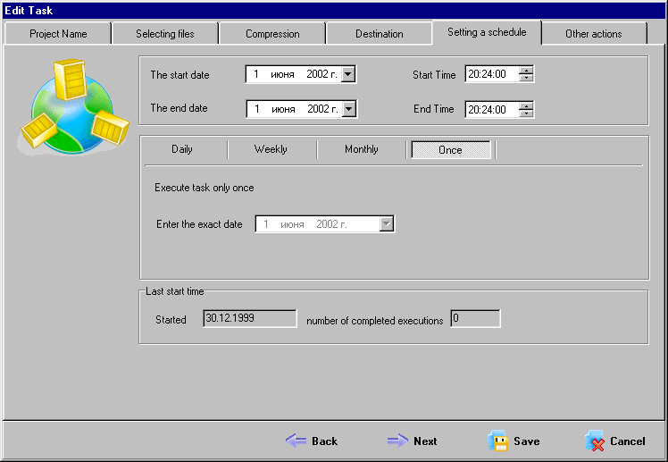Click into the Start Time field
Viewport: 668px width, 462px height.
coord(492,74)
